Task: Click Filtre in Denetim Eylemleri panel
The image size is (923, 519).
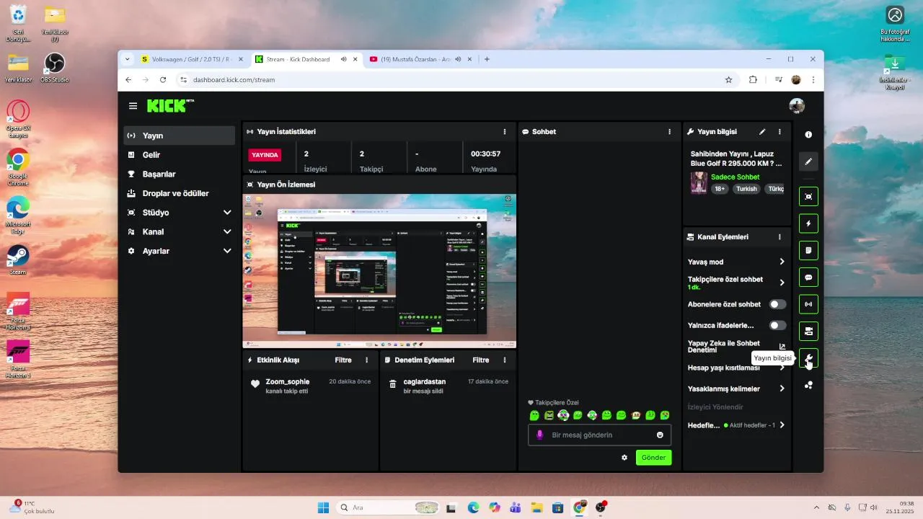Action: tap(481, 360)
